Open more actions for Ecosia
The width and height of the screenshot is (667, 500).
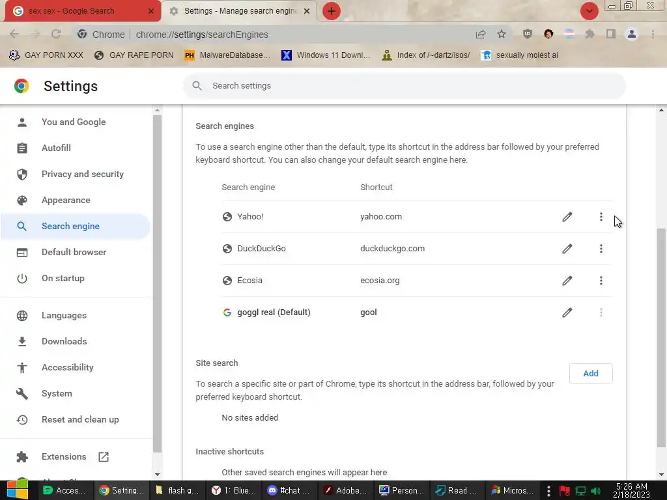[x=601, y=281]
